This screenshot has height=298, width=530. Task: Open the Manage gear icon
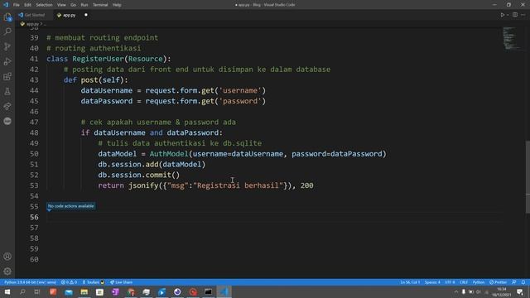coord(7,271)
